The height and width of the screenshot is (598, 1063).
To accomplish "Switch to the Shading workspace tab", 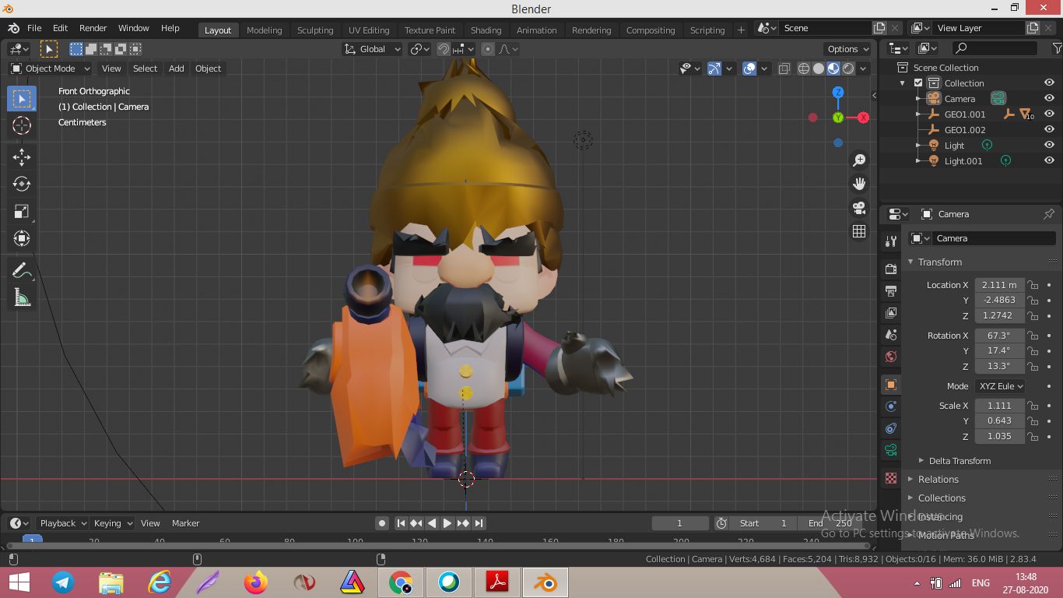I will point(486,30).
